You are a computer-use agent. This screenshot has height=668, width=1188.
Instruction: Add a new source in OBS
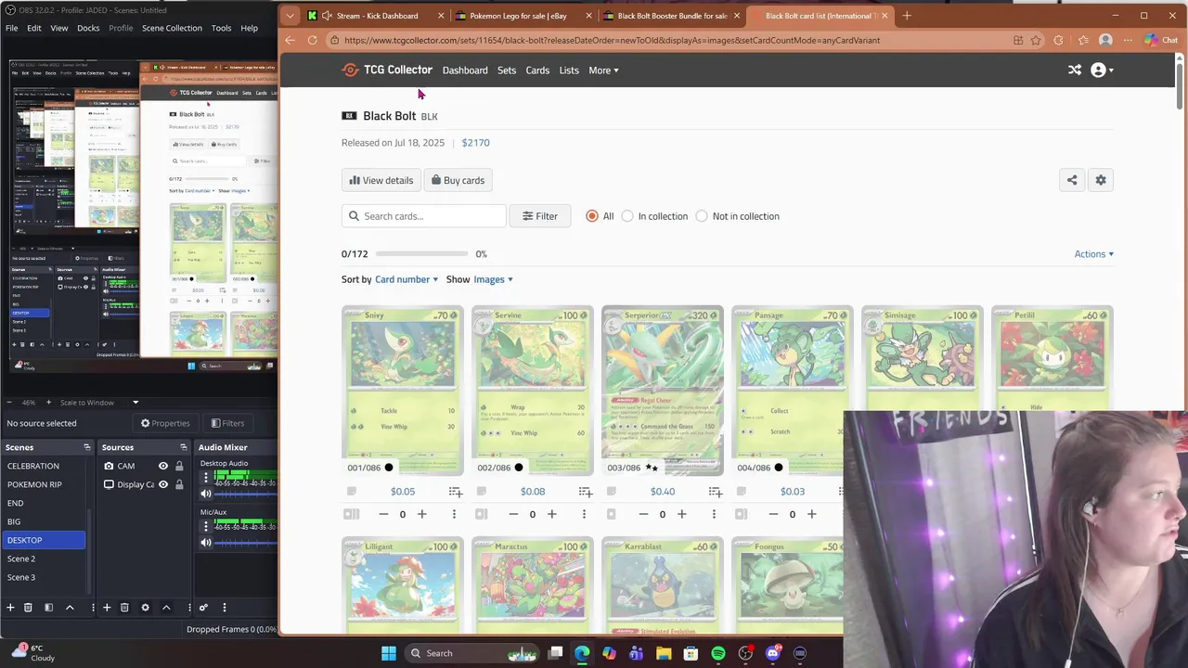tap(107, 608)
